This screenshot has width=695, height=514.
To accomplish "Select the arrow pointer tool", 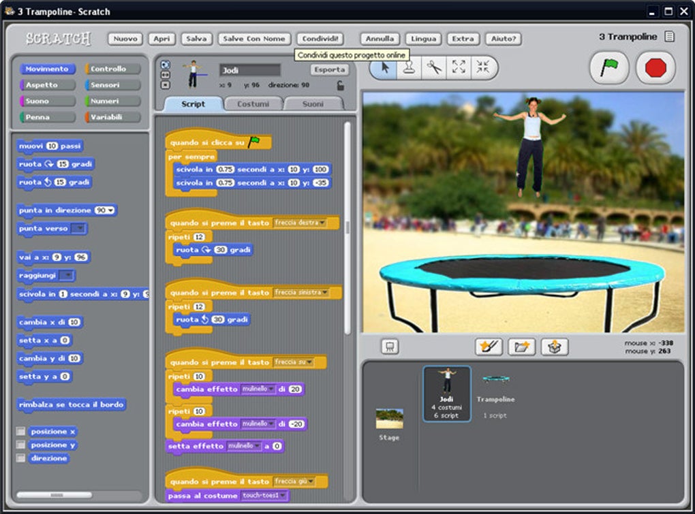I will pos(384,67).
